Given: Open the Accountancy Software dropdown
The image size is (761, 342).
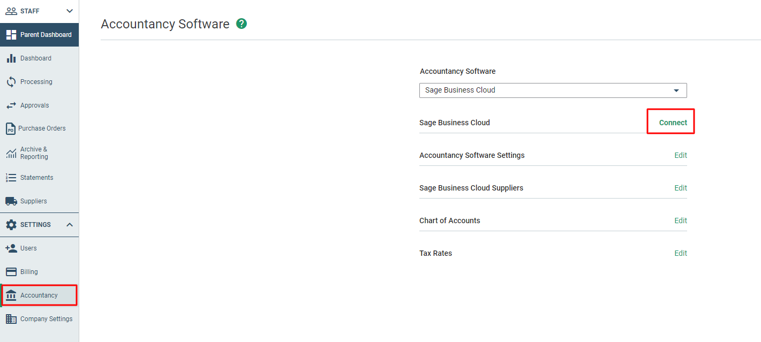Looking at the screenshot, I should pos(553,90).
